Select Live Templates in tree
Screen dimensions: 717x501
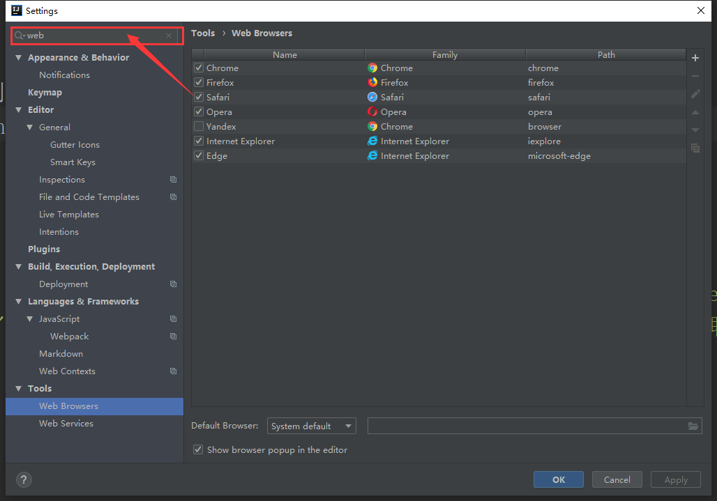[69, 215]
